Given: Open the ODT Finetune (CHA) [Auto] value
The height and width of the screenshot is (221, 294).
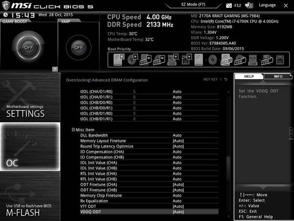Looking at the screenshot, I should 178,185.
